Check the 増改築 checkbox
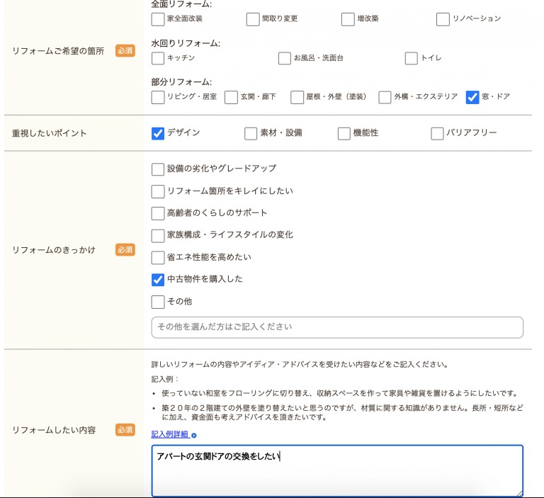Image resolution: width=544 pixels, height=498 pixels. point(348,19)
